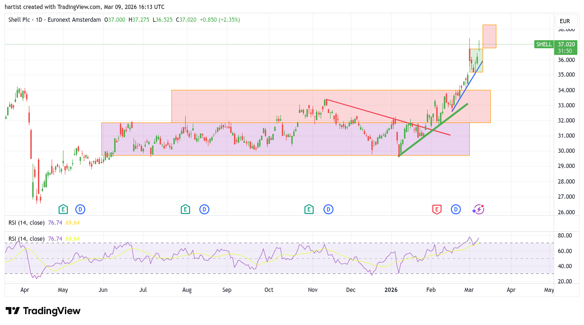Click the green earnings E marker near May
This screenshot has height=325, width=584.
tap(63, 209)
